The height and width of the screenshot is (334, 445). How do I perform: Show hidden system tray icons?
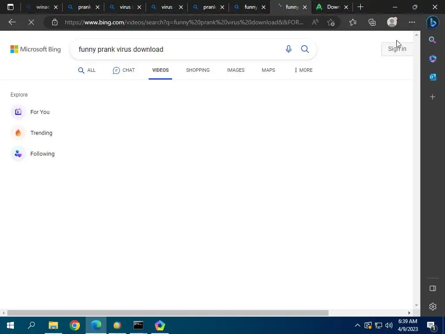point(358,325)
